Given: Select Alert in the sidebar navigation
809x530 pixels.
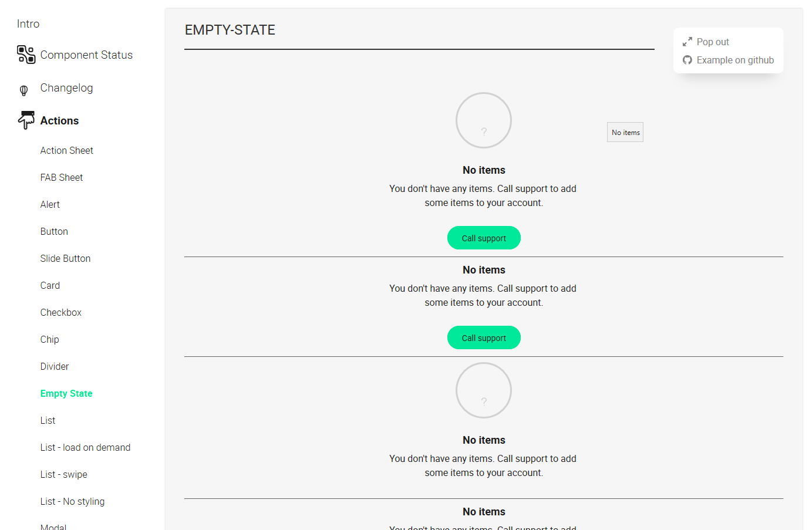Looking at the screenshot, I should pos(50,204).
